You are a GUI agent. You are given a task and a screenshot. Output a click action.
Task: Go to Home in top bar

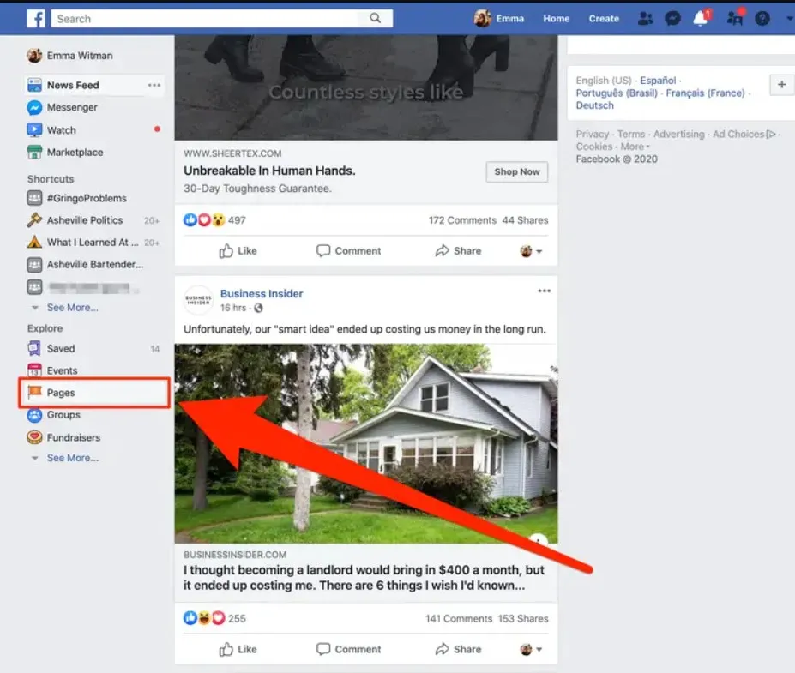(557, 19)
